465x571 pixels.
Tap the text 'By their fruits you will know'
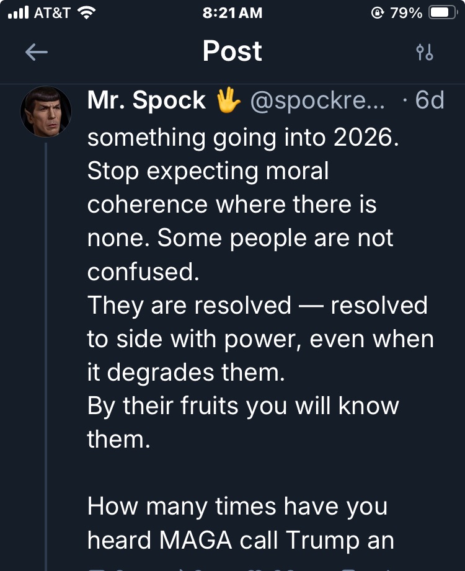[x=243, y=406]
